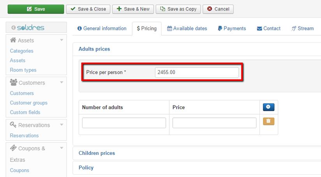Click the info icon on General information
321x177 pixels.
click(x=79, y=28)
